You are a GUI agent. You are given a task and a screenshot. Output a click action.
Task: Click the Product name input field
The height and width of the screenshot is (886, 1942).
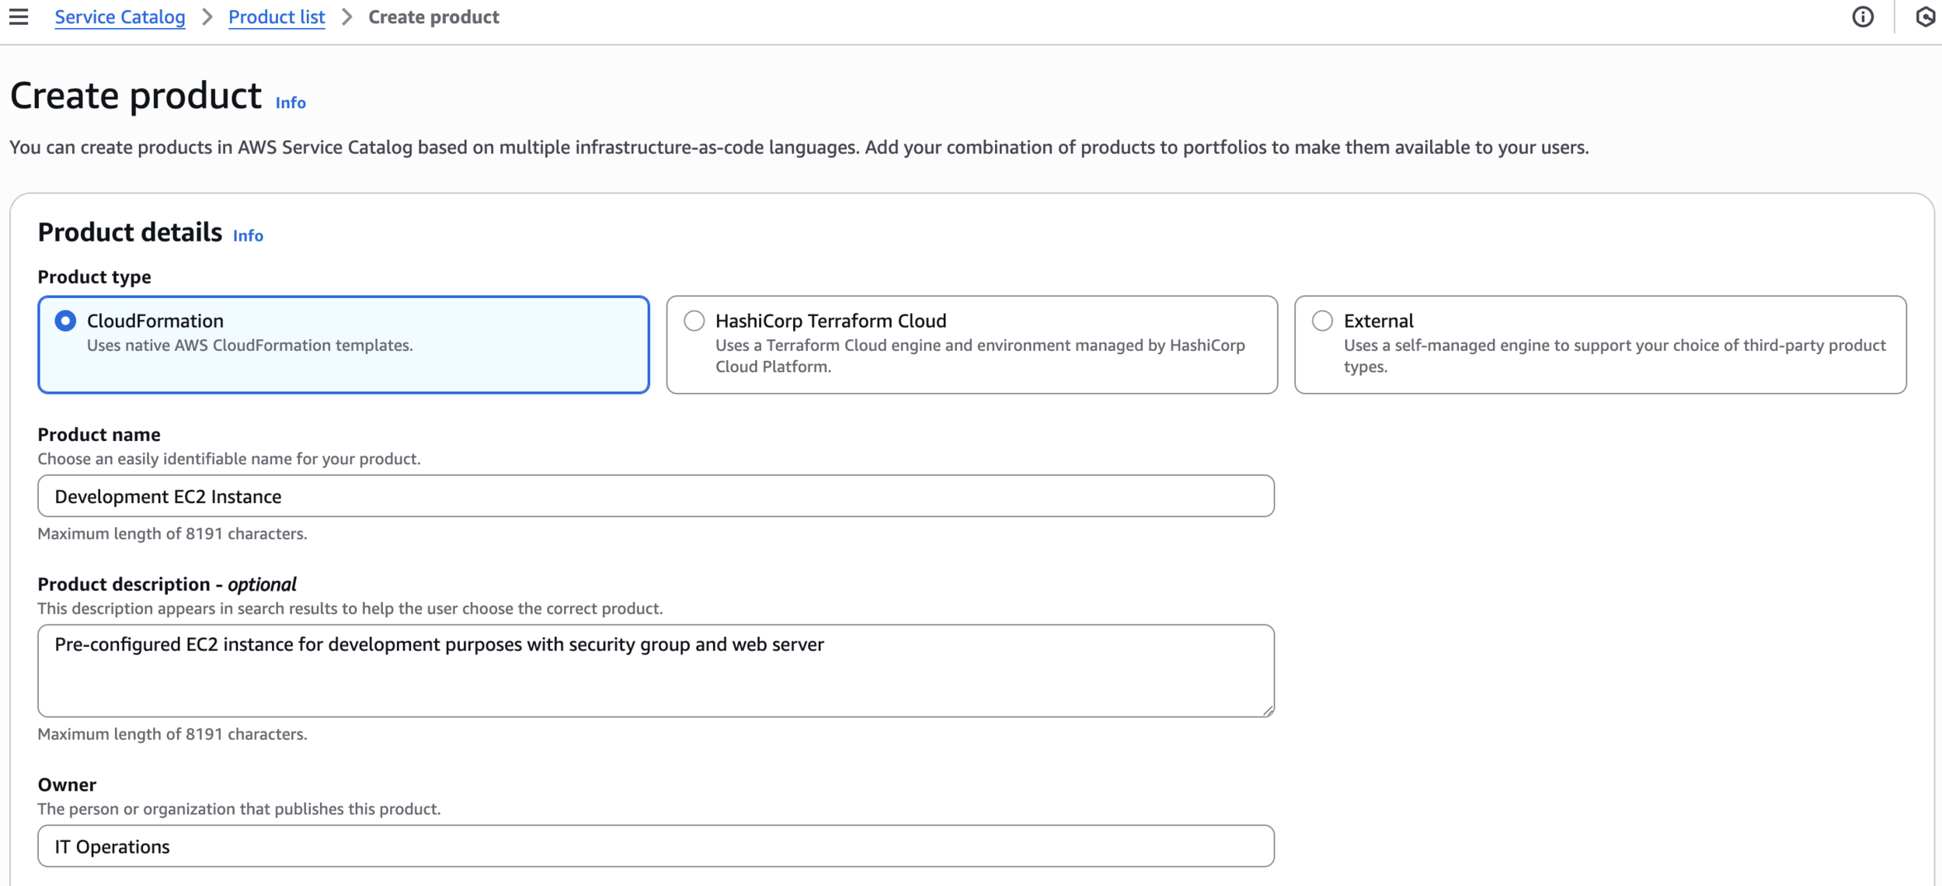coord(655,496)
